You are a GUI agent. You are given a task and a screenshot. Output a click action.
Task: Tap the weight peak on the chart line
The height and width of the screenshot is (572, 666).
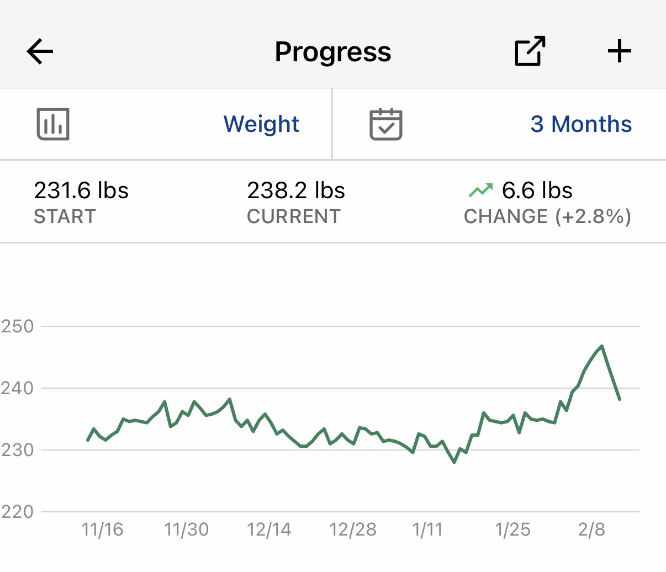tap(601, 346)
